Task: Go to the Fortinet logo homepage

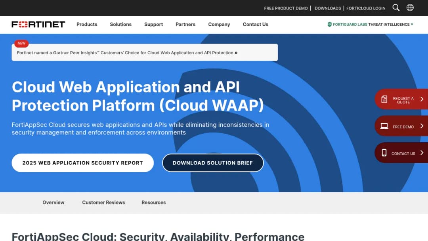Action: 38,24
